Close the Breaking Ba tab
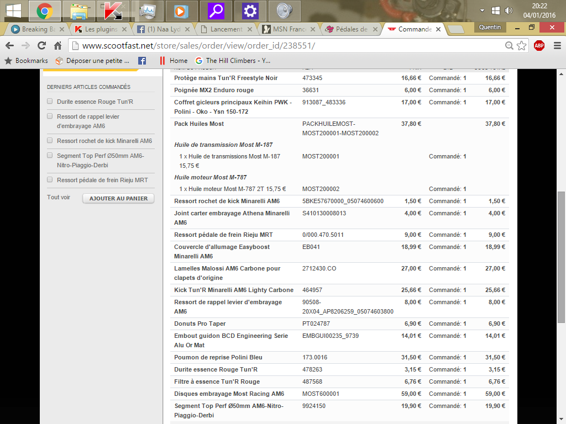This screenshot has height=424, width=566. tap(62, 29)
